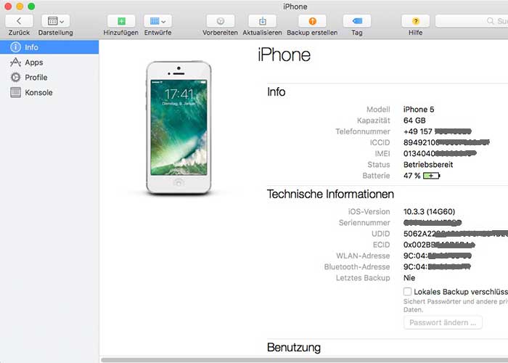Click the iPhone device image
This screenshot has height=363, width=508.
click(179, 128)
